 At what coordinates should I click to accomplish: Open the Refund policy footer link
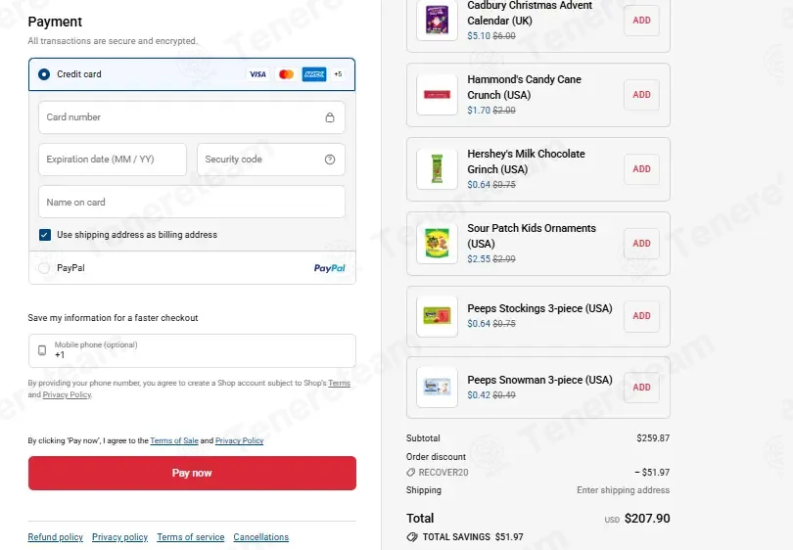55,537
